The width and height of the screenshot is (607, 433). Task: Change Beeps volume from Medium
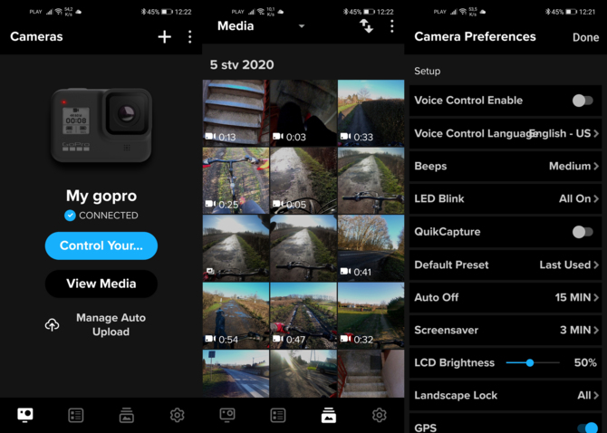(x=506, y=167)
